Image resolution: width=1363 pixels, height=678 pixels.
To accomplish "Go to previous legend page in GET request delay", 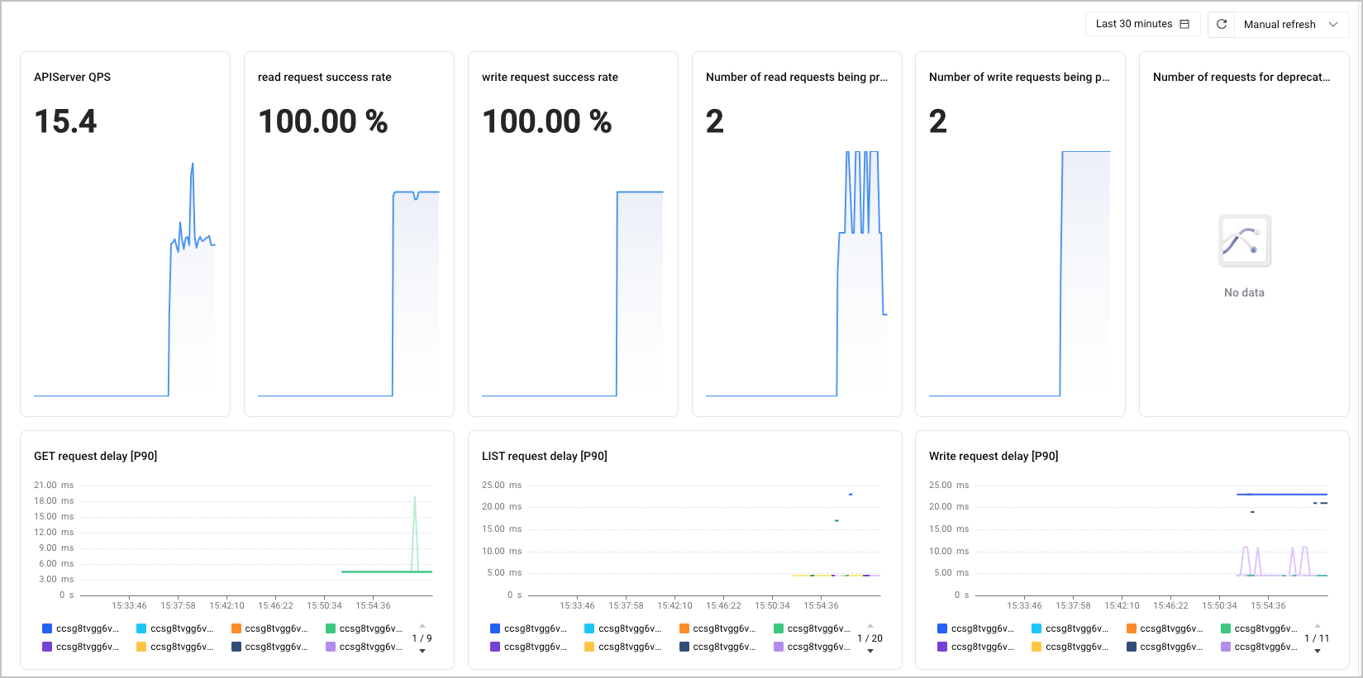I will coord(422,625).
